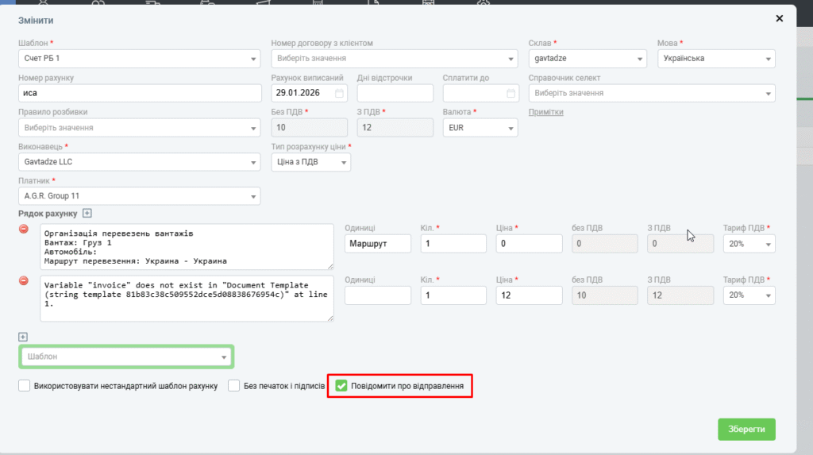Click into the "Номер рахунку" input field

pos(139,93)
